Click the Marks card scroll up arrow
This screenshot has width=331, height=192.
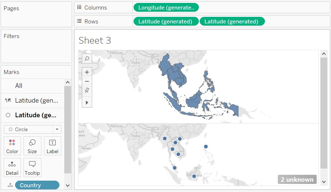68,82
